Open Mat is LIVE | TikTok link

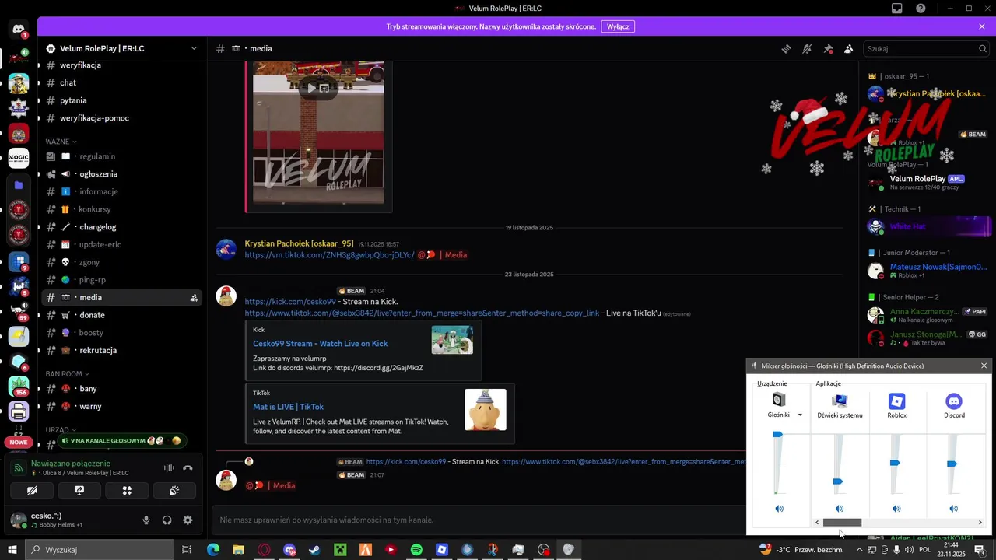[x=288, y=407]
